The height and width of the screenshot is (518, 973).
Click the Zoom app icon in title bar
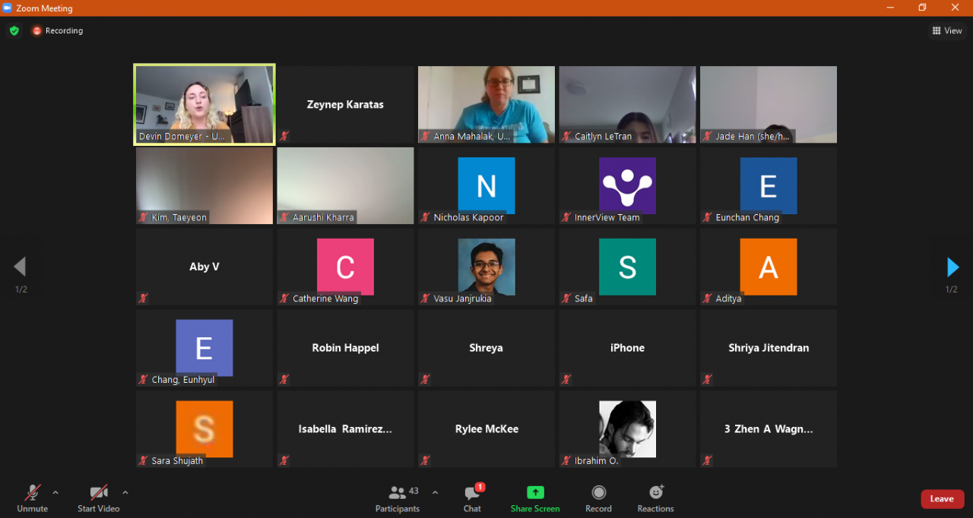(8, 8)
